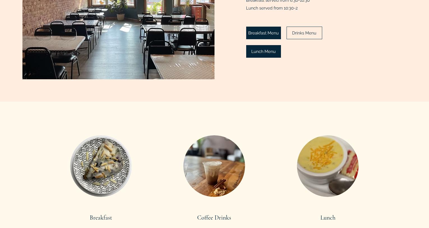Click the Breakfast served hours text
Image resolution: width=429 pixels, height=228 pixels.
click(278, 1)
